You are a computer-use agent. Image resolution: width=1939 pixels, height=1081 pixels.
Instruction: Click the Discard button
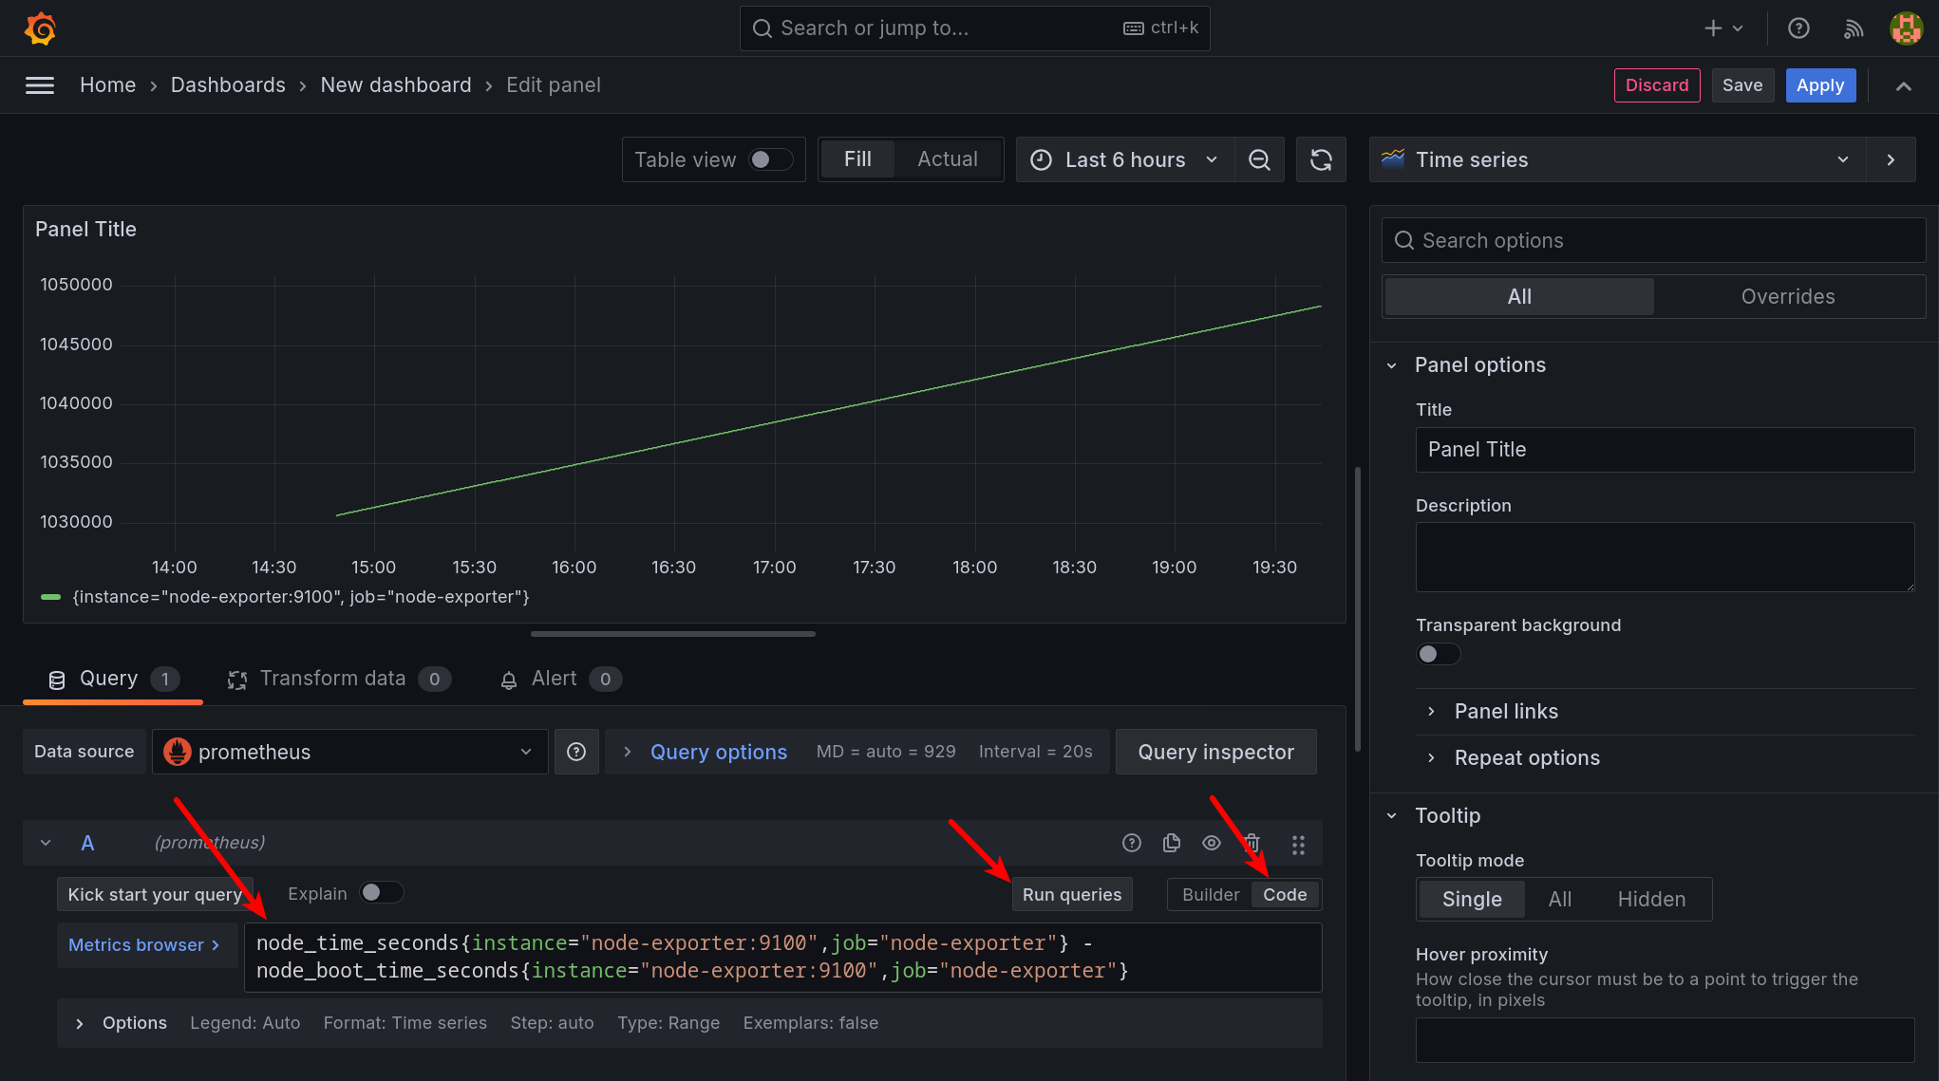point(1657,85)
